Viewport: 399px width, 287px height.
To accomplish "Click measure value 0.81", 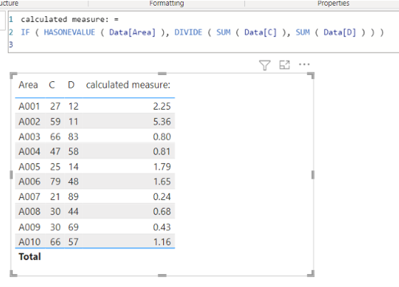I will pyautogui.click(x=162, y=152).
